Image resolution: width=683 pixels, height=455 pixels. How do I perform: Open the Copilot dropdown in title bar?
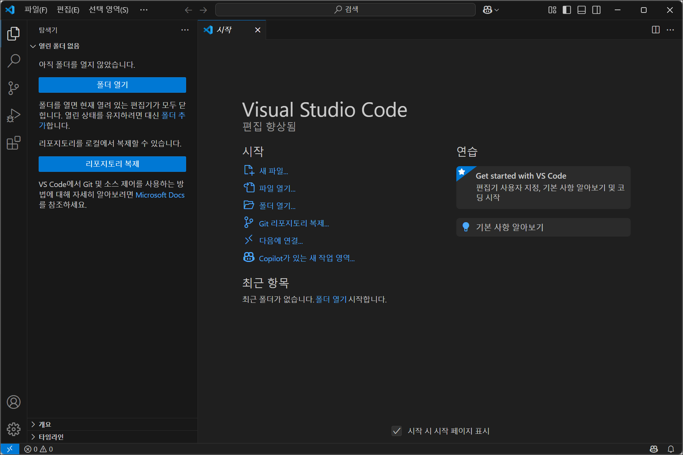tap(491, 10)
